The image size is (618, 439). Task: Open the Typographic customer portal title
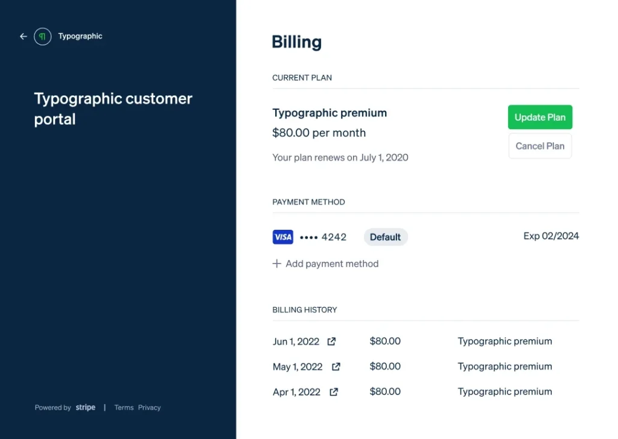pyautogui.click(x=113, y=109)
